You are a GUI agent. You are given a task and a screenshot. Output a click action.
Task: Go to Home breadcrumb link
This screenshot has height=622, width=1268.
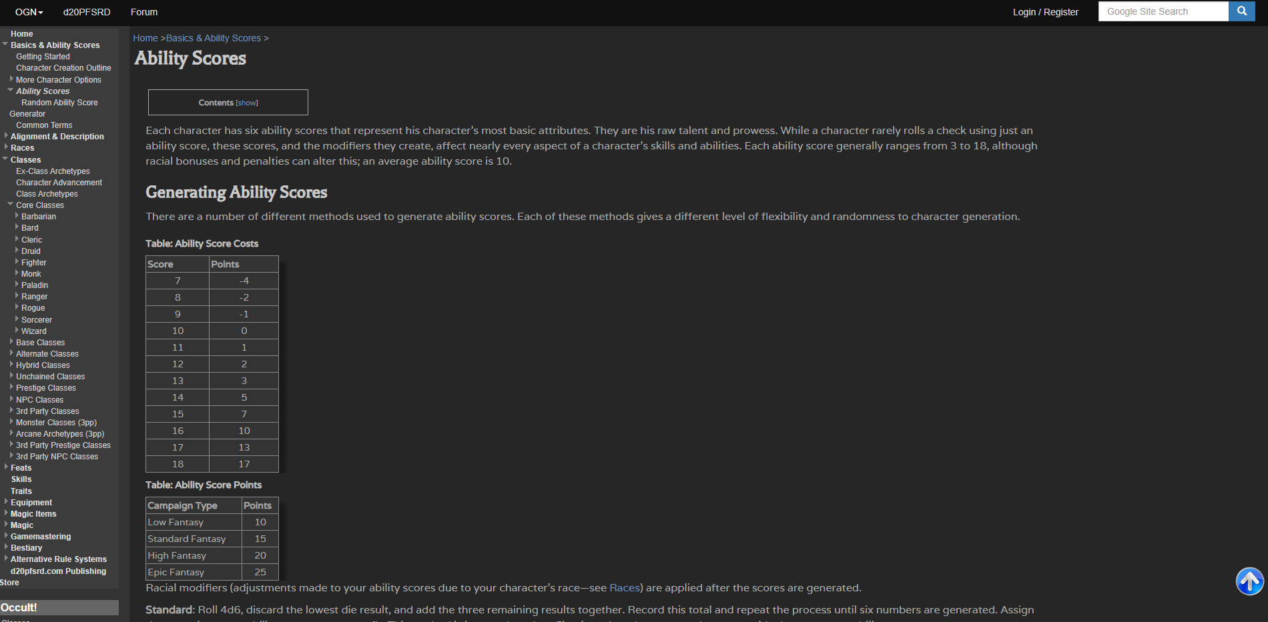pos(145,38)
